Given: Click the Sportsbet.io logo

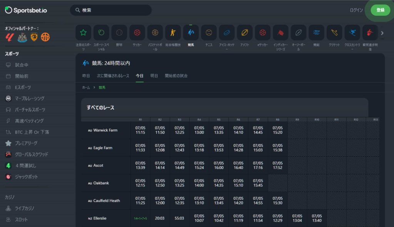Looking at the screenshot, I should [x=26, y=10].
